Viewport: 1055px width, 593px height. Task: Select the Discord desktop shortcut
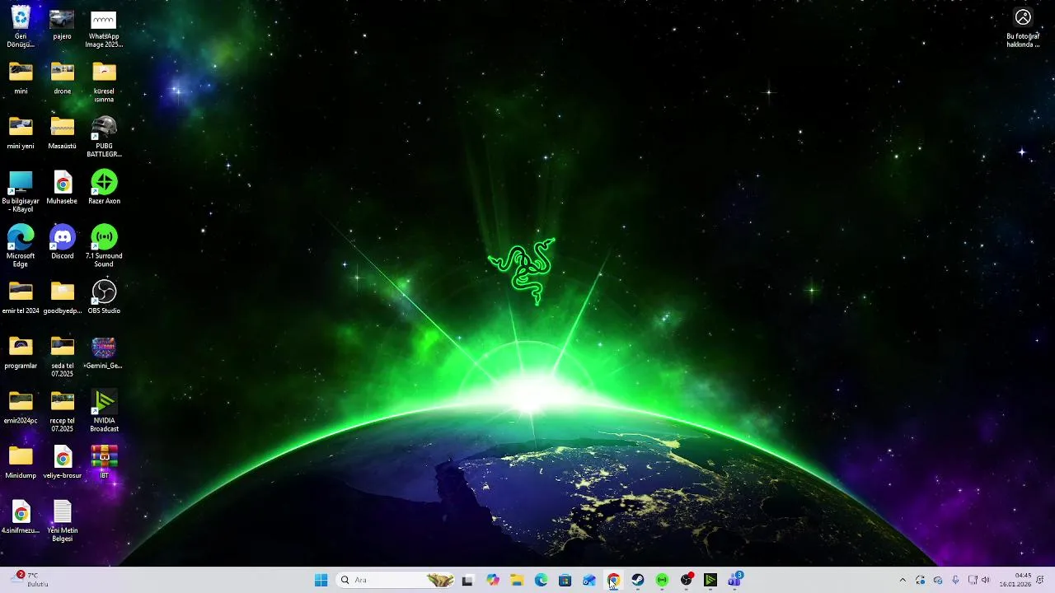pos(63,243)
